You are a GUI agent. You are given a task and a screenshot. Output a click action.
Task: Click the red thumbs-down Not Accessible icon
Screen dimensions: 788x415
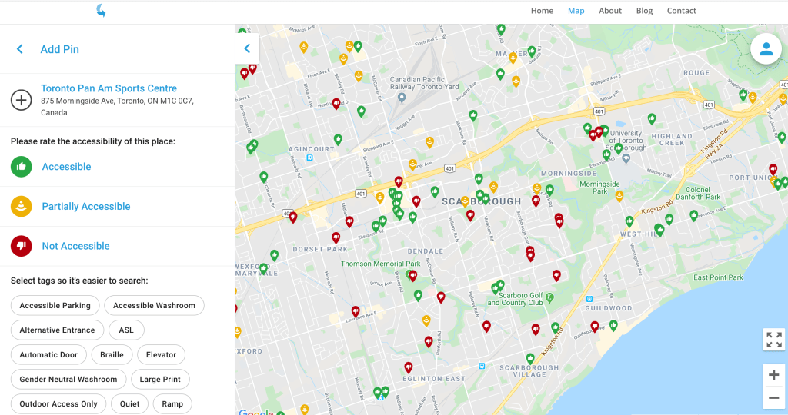tap(21, 246)
